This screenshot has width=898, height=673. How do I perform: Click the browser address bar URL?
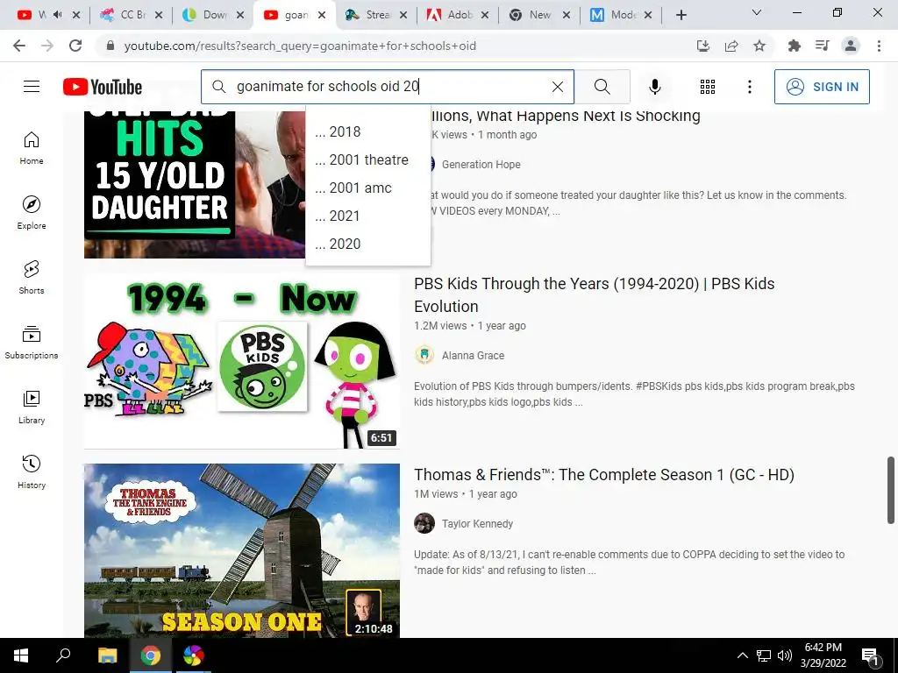click(x=300, y=46)
